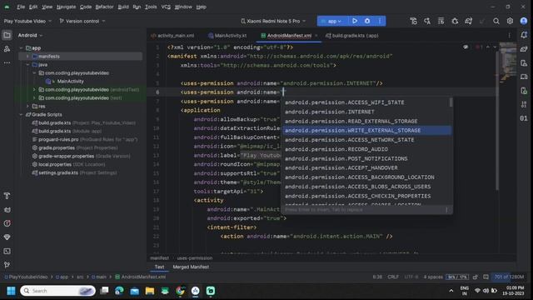Open App Quality Insights gem icon in left sidebar
Viewport: 533px width, 300px height.
[7, 237]
